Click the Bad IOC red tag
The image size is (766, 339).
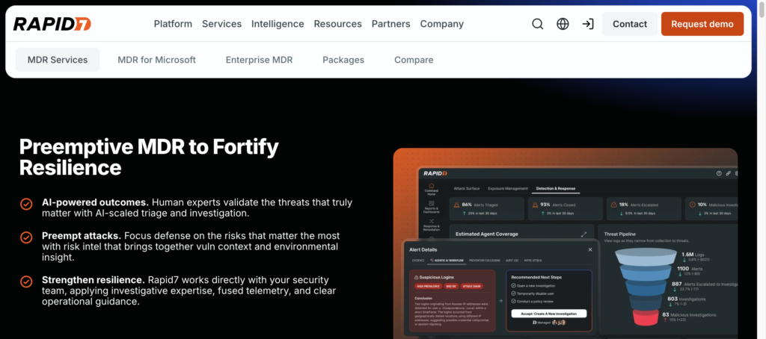[x=450, y=286]
